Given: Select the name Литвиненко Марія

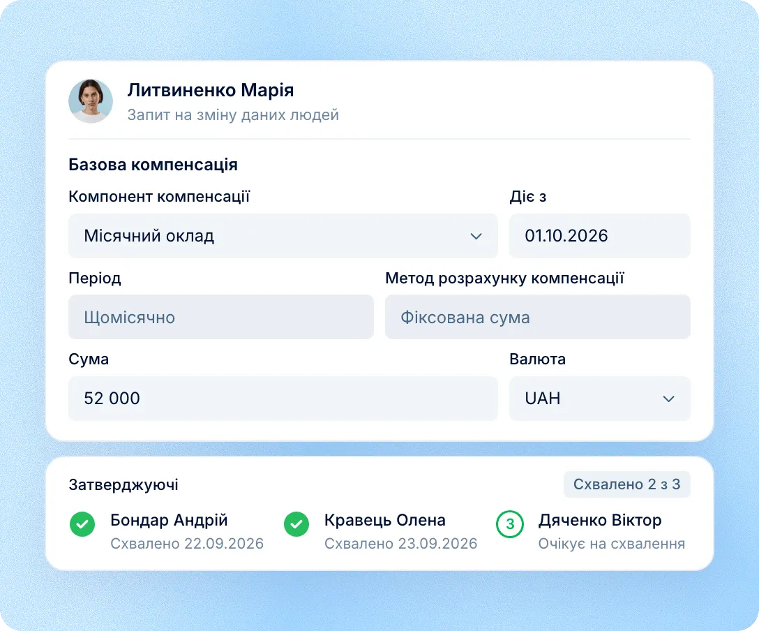Looking at the screenshot, I should tap(211, 90).
